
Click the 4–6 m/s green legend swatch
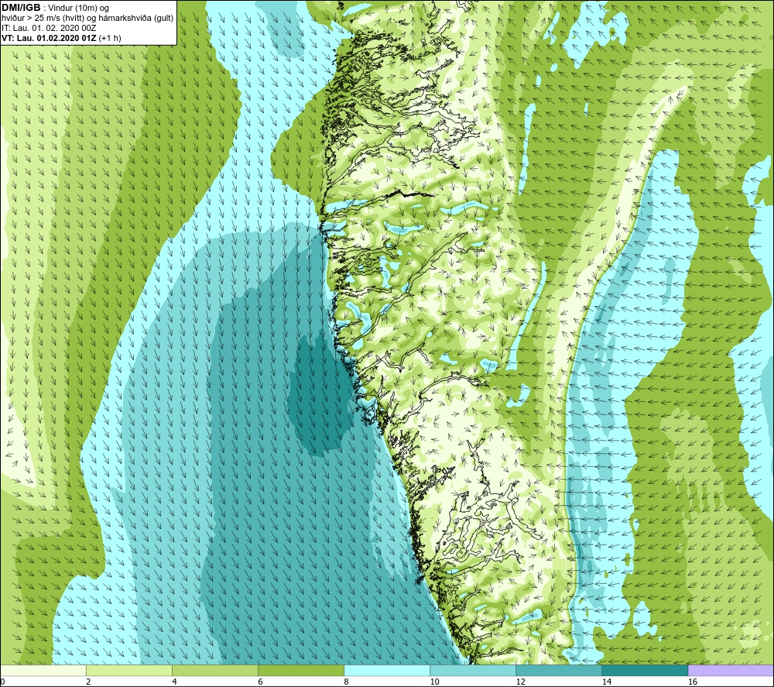pos(215,670)
